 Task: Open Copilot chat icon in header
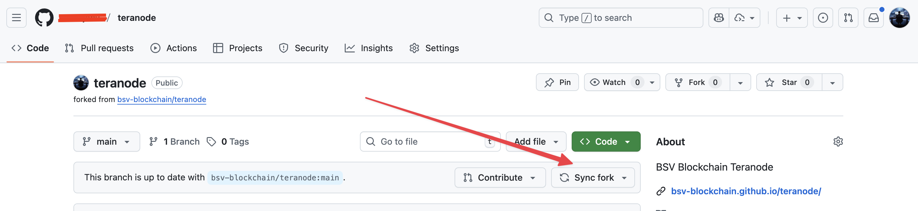(719, 18)
